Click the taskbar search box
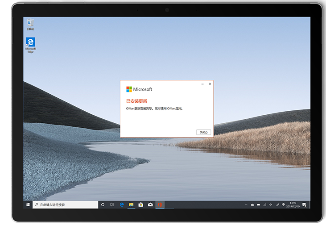This screenshot has height=234, width=326. tap(65, 205)
